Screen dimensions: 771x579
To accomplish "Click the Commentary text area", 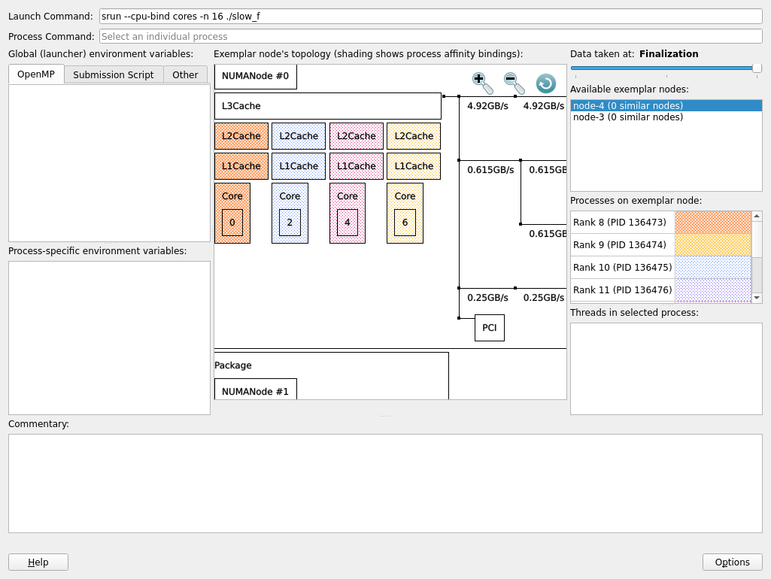I will pyautogui.click(x=385, y=484).
